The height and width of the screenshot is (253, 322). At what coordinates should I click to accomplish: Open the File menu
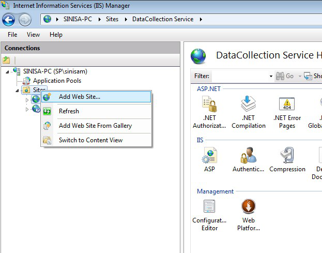[12, 35]
